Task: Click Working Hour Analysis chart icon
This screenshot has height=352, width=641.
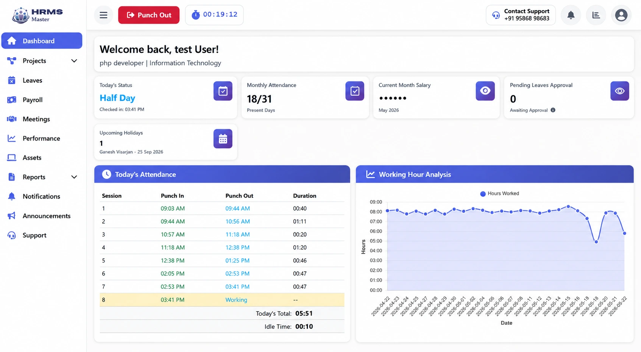Action: point(370,174)
